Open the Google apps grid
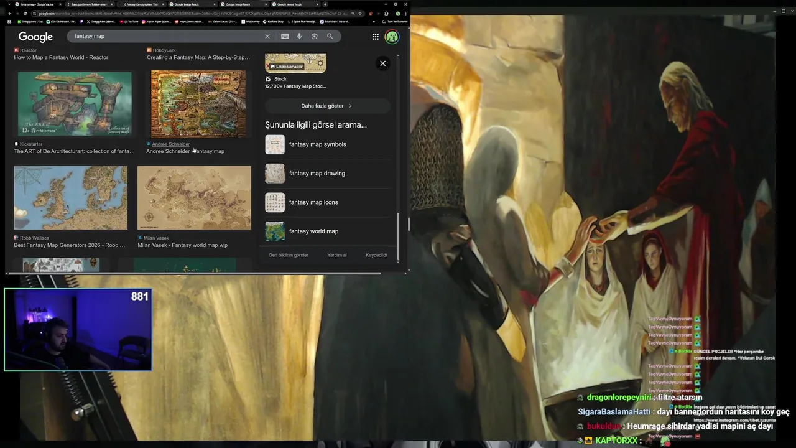 tap(376, 37)
